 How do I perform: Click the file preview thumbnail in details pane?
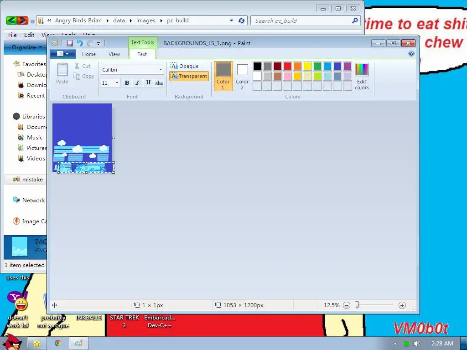20,247
